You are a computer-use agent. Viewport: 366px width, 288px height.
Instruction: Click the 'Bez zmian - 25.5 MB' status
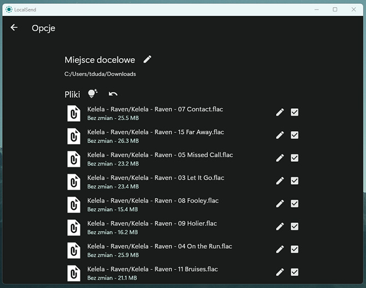point(113,118)
